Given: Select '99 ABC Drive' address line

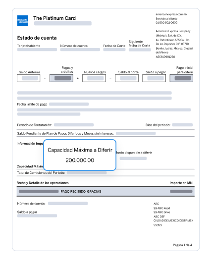Looking at the screenshot, I should 161,212.
